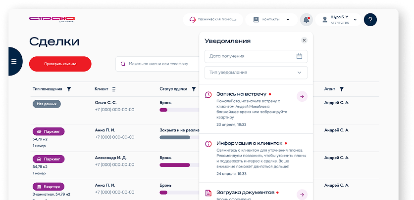
Task: Expand the Контакты dropdown
Action: click(x=270, y=20)
